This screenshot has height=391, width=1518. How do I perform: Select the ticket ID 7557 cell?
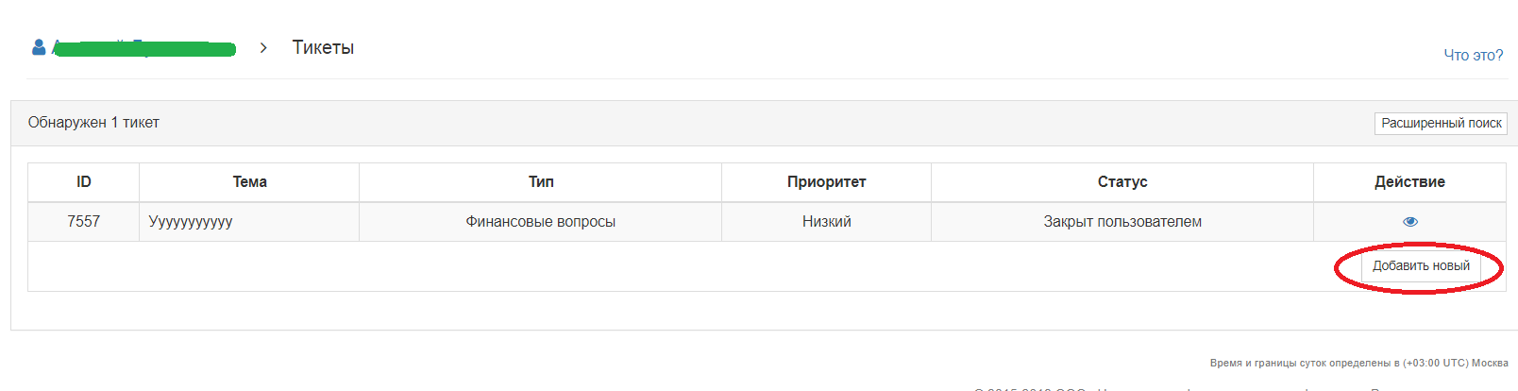84,222
